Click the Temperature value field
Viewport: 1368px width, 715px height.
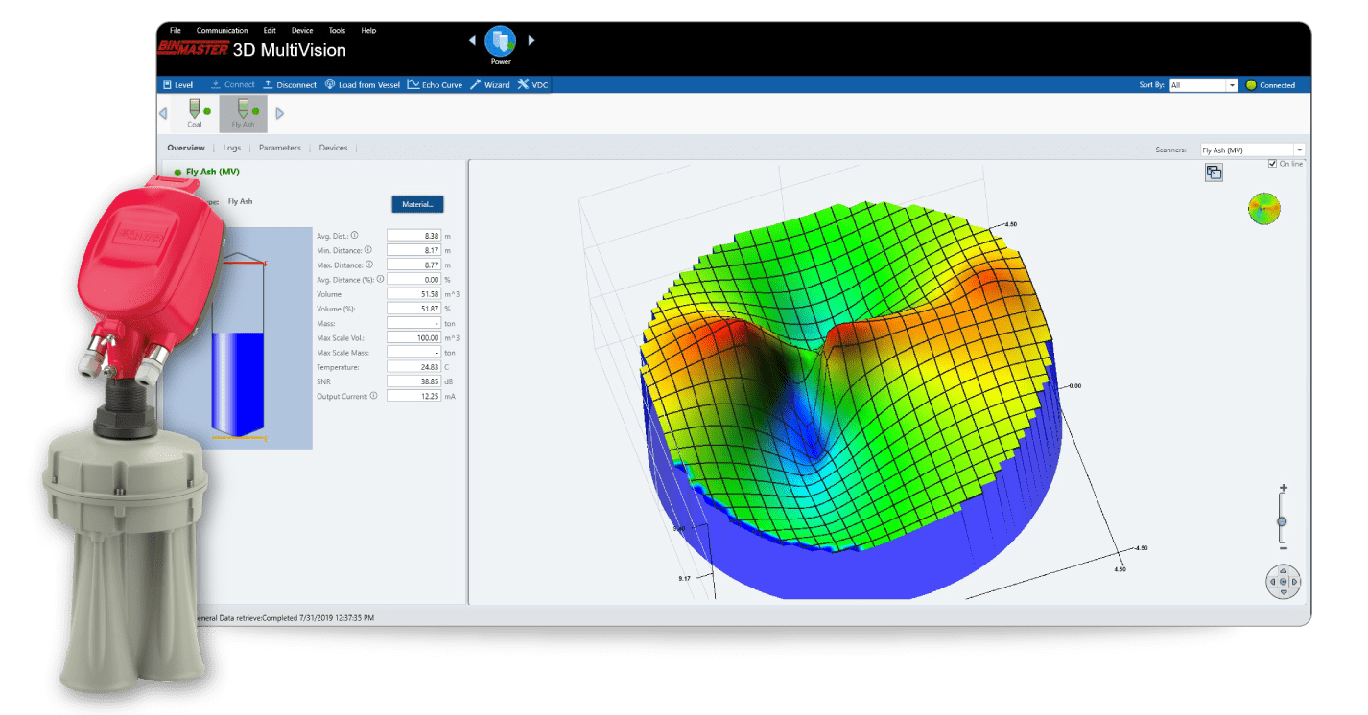[x=413, y=366]
